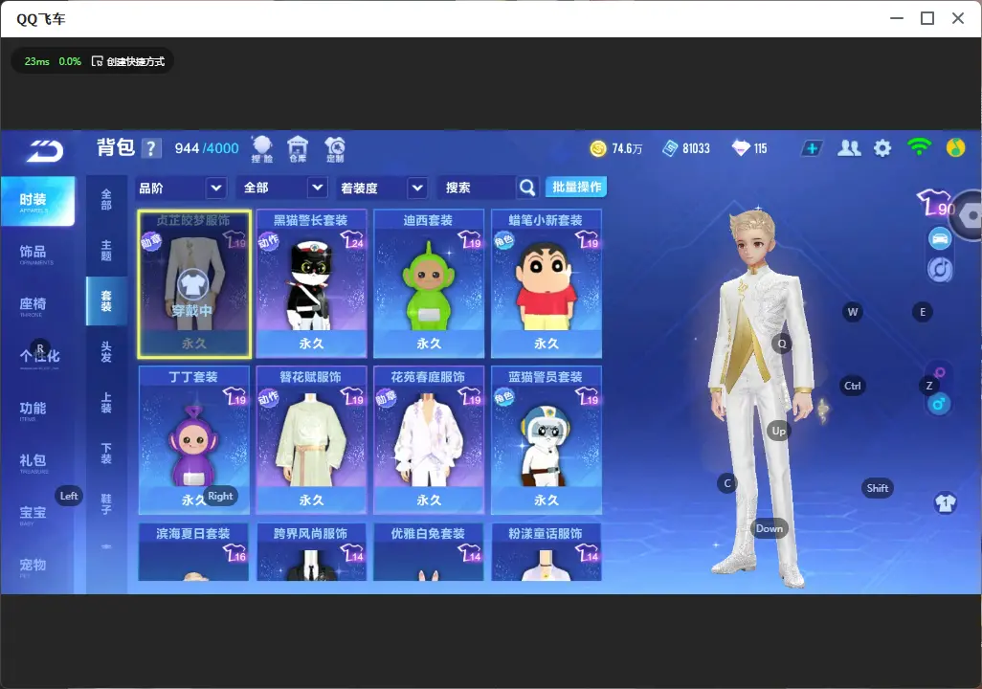Click the back arrow logo button
Screen dimensions: 982x689
tap(44, 151)
